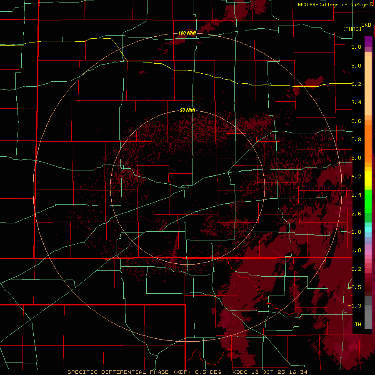Select the cyan segment of color bar
This screenshot has width=375, height=375.
tap(368, 229)
